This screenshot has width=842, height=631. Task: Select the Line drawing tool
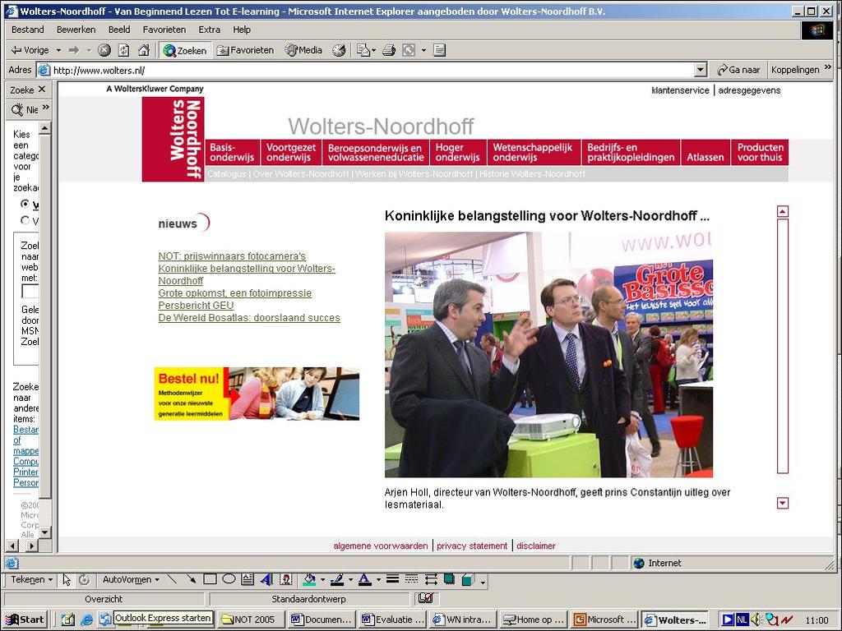[x=172, y=579]
